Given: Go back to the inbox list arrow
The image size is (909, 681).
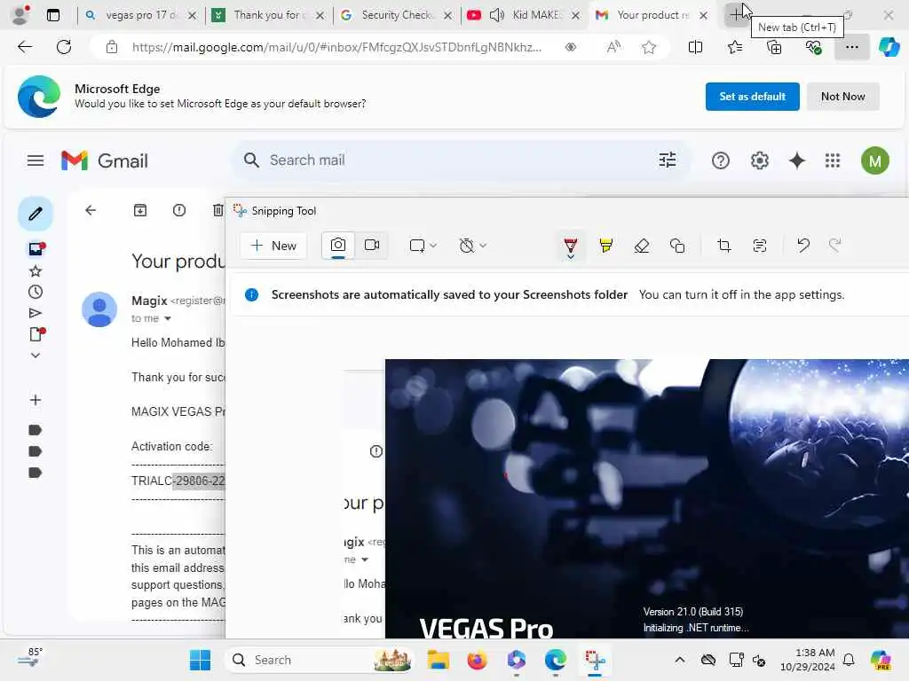Looking at the screenshot, I should (x=91, y=210).
